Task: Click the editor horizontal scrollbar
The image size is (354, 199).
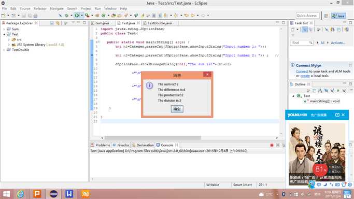Action: pyautogui.click(x=152, y=138)
